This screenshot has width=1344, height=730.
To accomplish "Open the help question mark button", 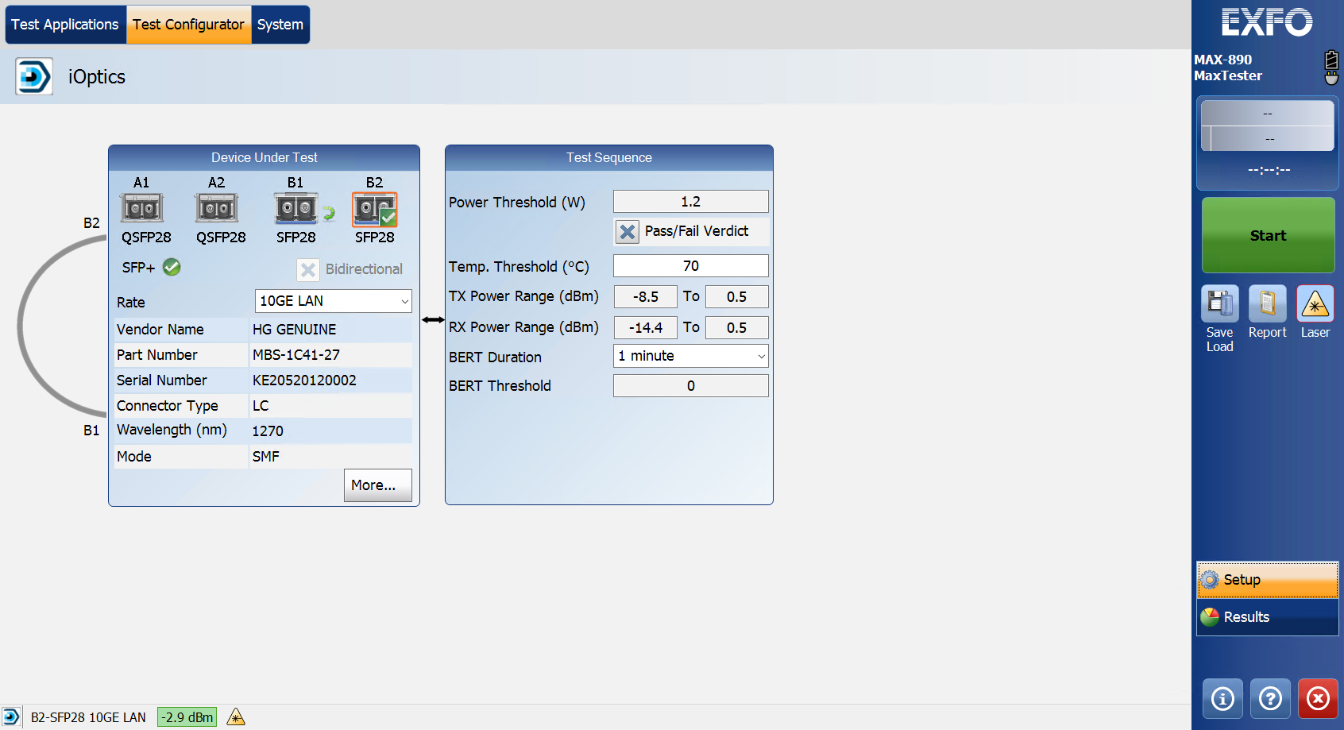I will pyautogui.click(x=1270, y=698).
